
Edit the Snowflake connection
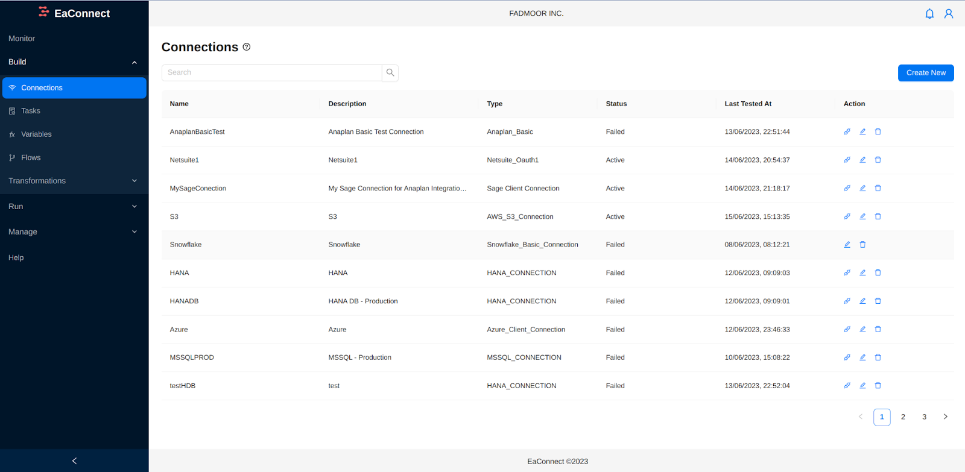pyautogui.click(x=847, y=245)
